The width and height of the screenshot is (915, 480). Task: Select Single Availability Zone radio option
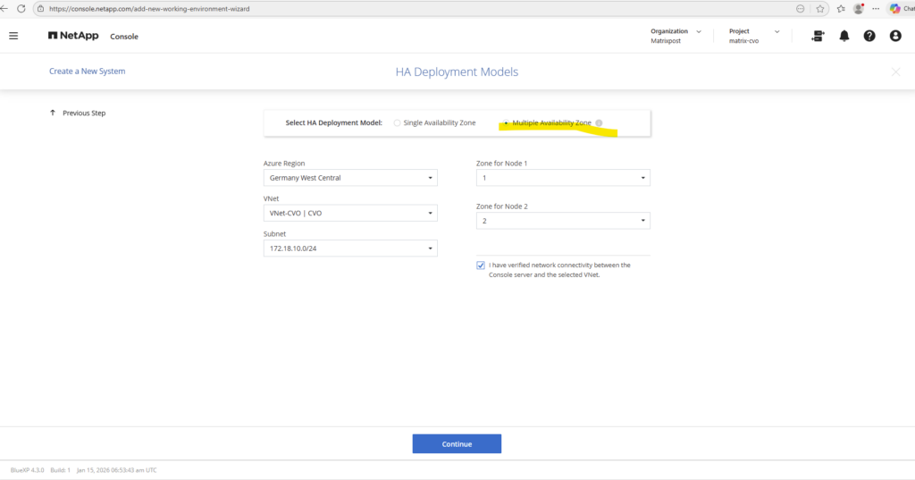tap(398, 123)
